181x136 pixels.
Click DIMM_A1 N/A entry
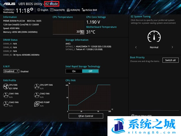coord(10,44)
